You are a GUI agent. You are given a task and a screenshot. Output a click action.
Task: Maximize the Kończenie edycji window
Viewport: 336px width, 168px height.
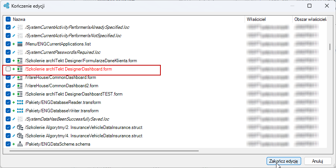click(309, 6)
